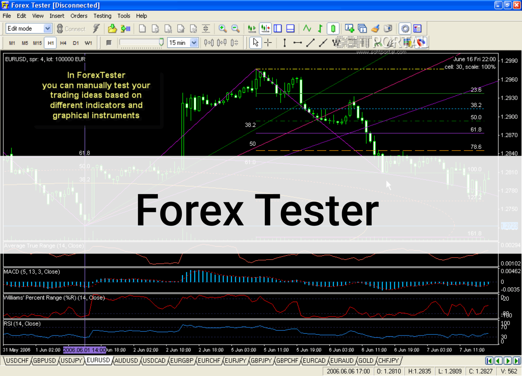Select the M5 timeframe

coord(25,43)
